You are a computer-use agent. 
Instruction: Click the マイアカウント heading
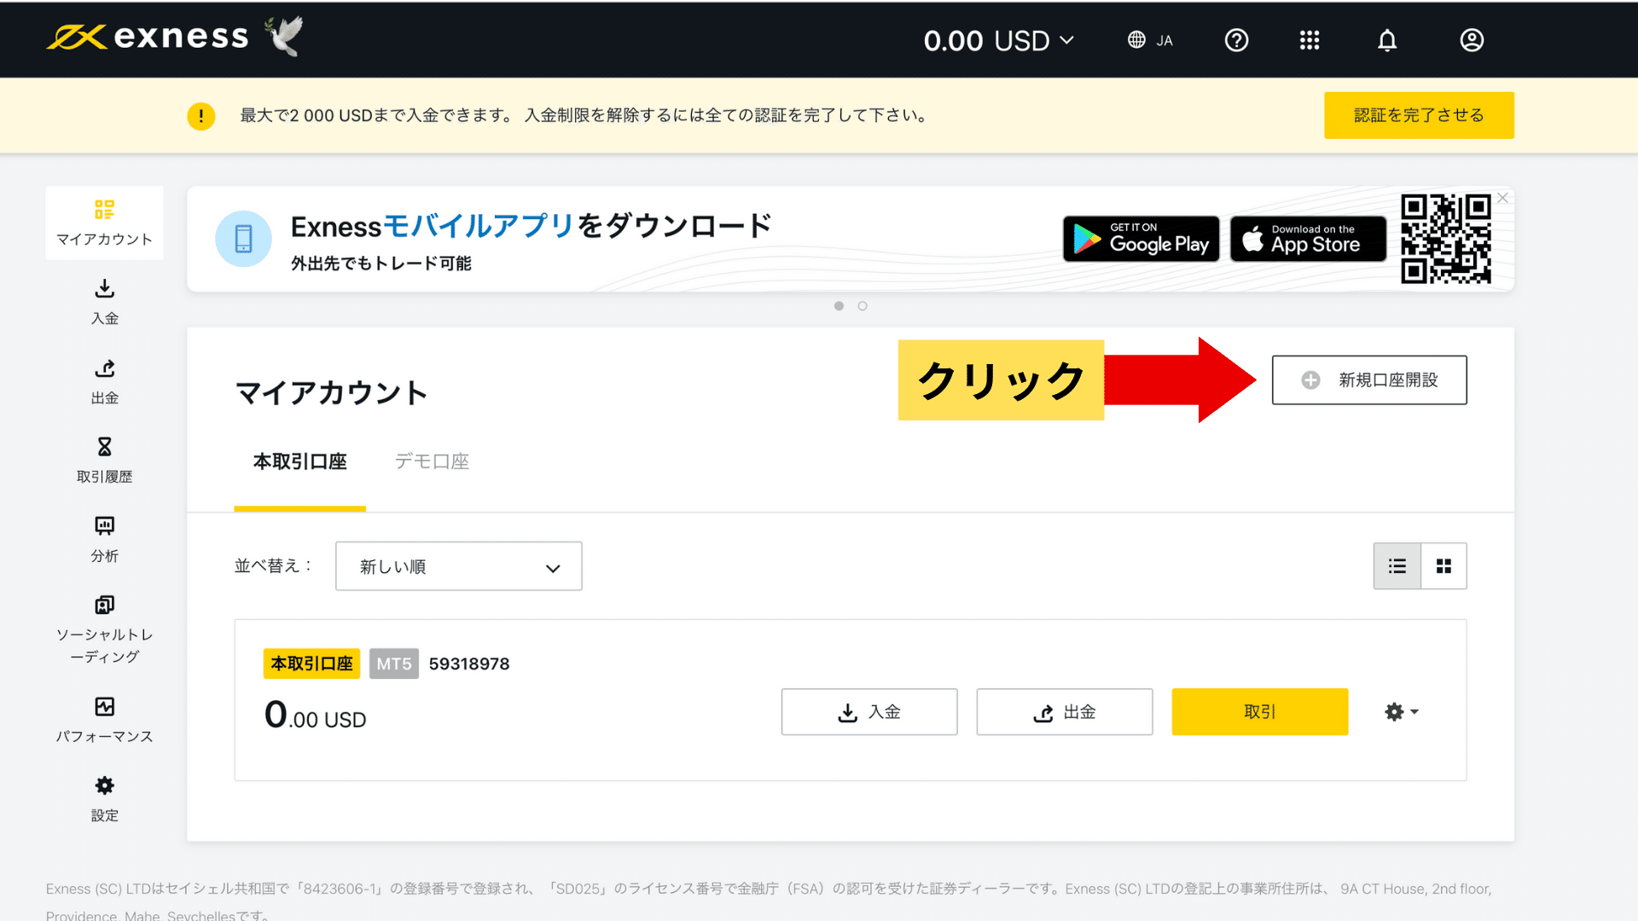[x=331, y=393]
